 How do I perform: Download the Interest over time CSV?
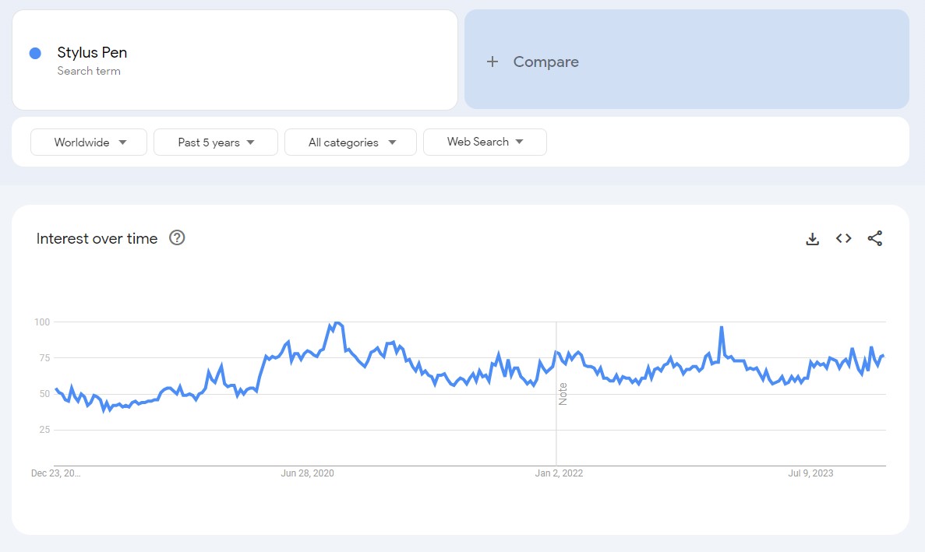coord(812,239)
